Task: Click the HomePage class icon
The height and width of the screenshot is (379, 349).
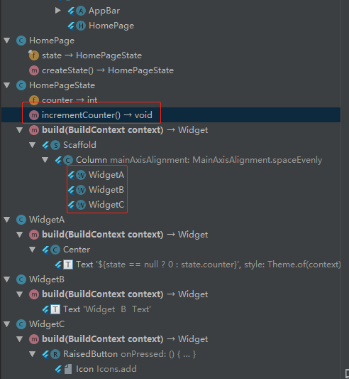Action: (x=21, y=41)
